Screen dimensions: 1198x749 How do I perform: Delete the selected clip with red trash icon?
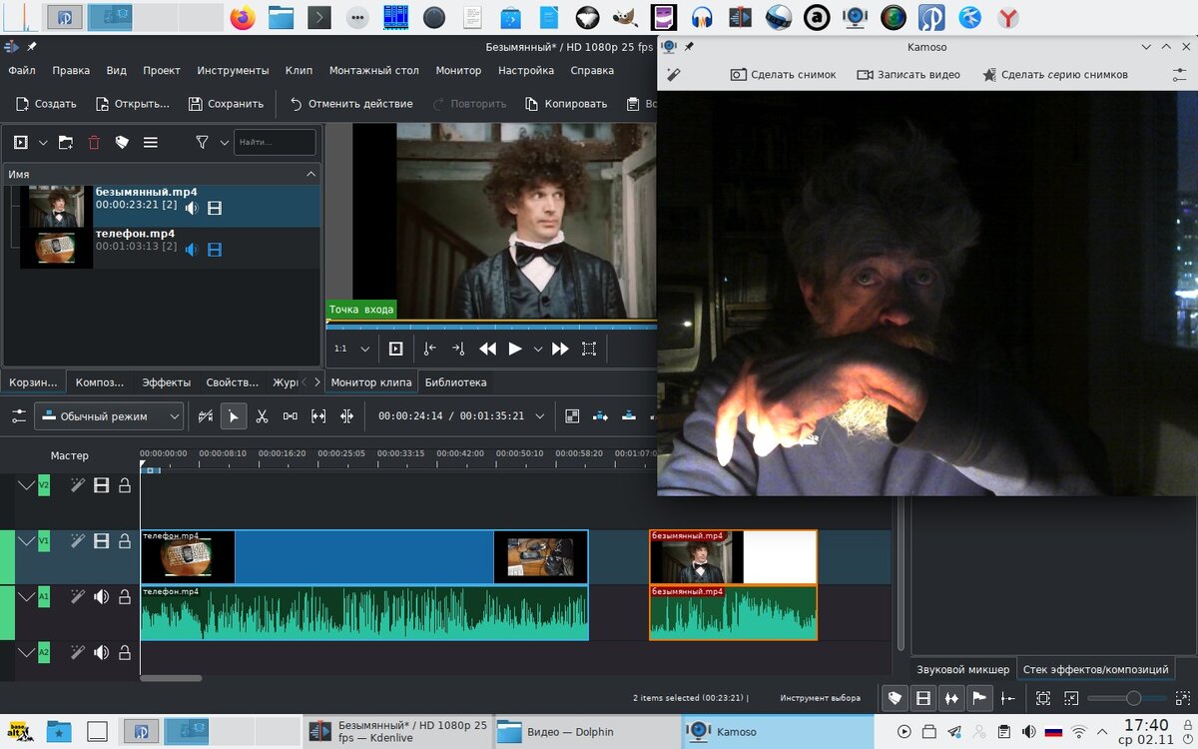pyautogui.click(x=94, y=143)
